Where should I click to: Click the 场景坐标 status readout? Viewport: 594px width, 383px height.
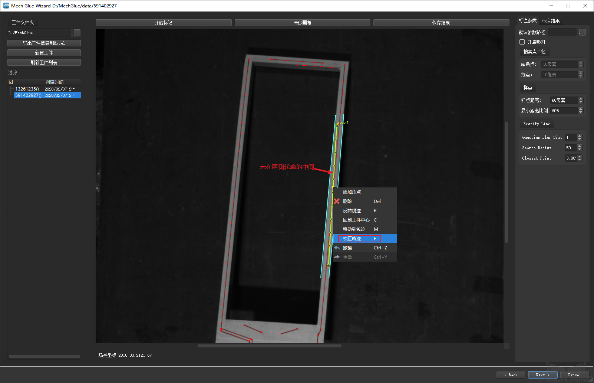tap(125, 355)
